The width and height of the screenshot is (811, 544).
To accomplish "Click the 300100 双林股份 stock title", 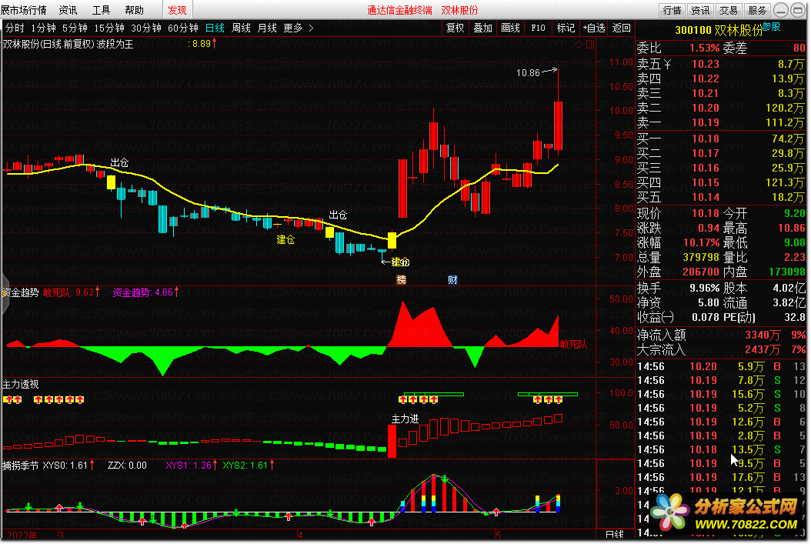I will click(719, 31).
